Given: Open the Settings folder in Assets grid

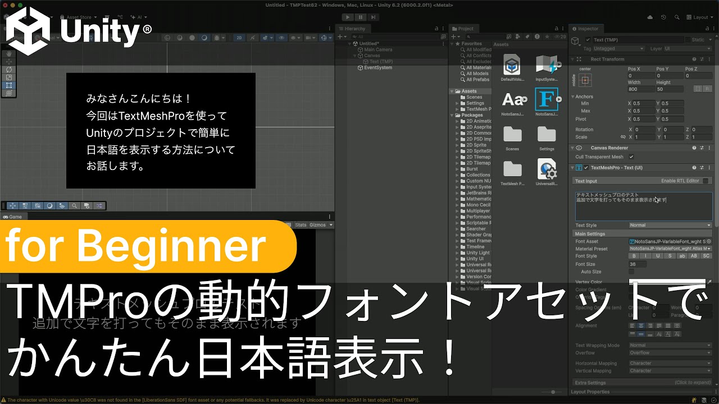Looking at the screenshot, I should click(547, 135).
